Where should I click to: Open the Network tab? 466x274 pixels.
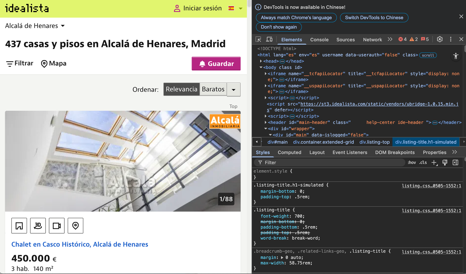coord(372,40)
